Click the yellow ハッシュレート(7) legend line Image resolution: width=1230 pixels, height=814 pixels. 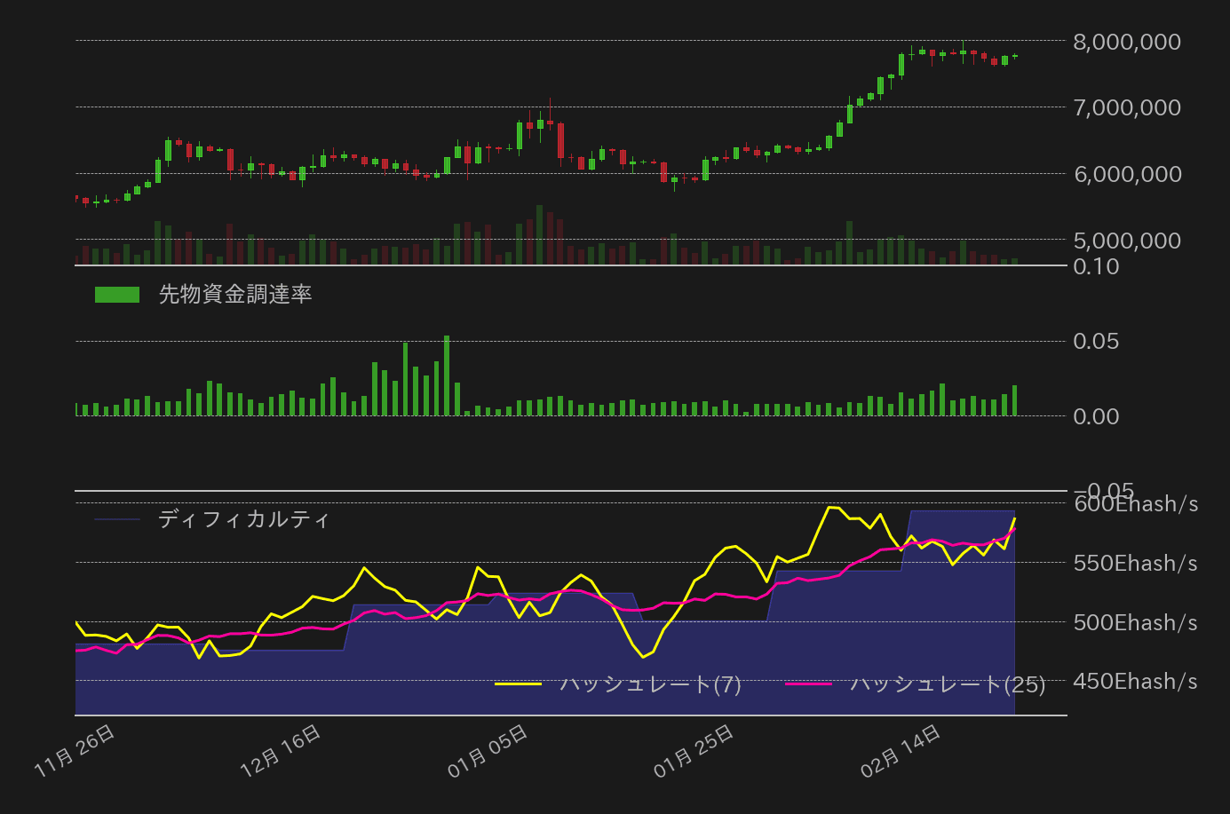point(518,684)
